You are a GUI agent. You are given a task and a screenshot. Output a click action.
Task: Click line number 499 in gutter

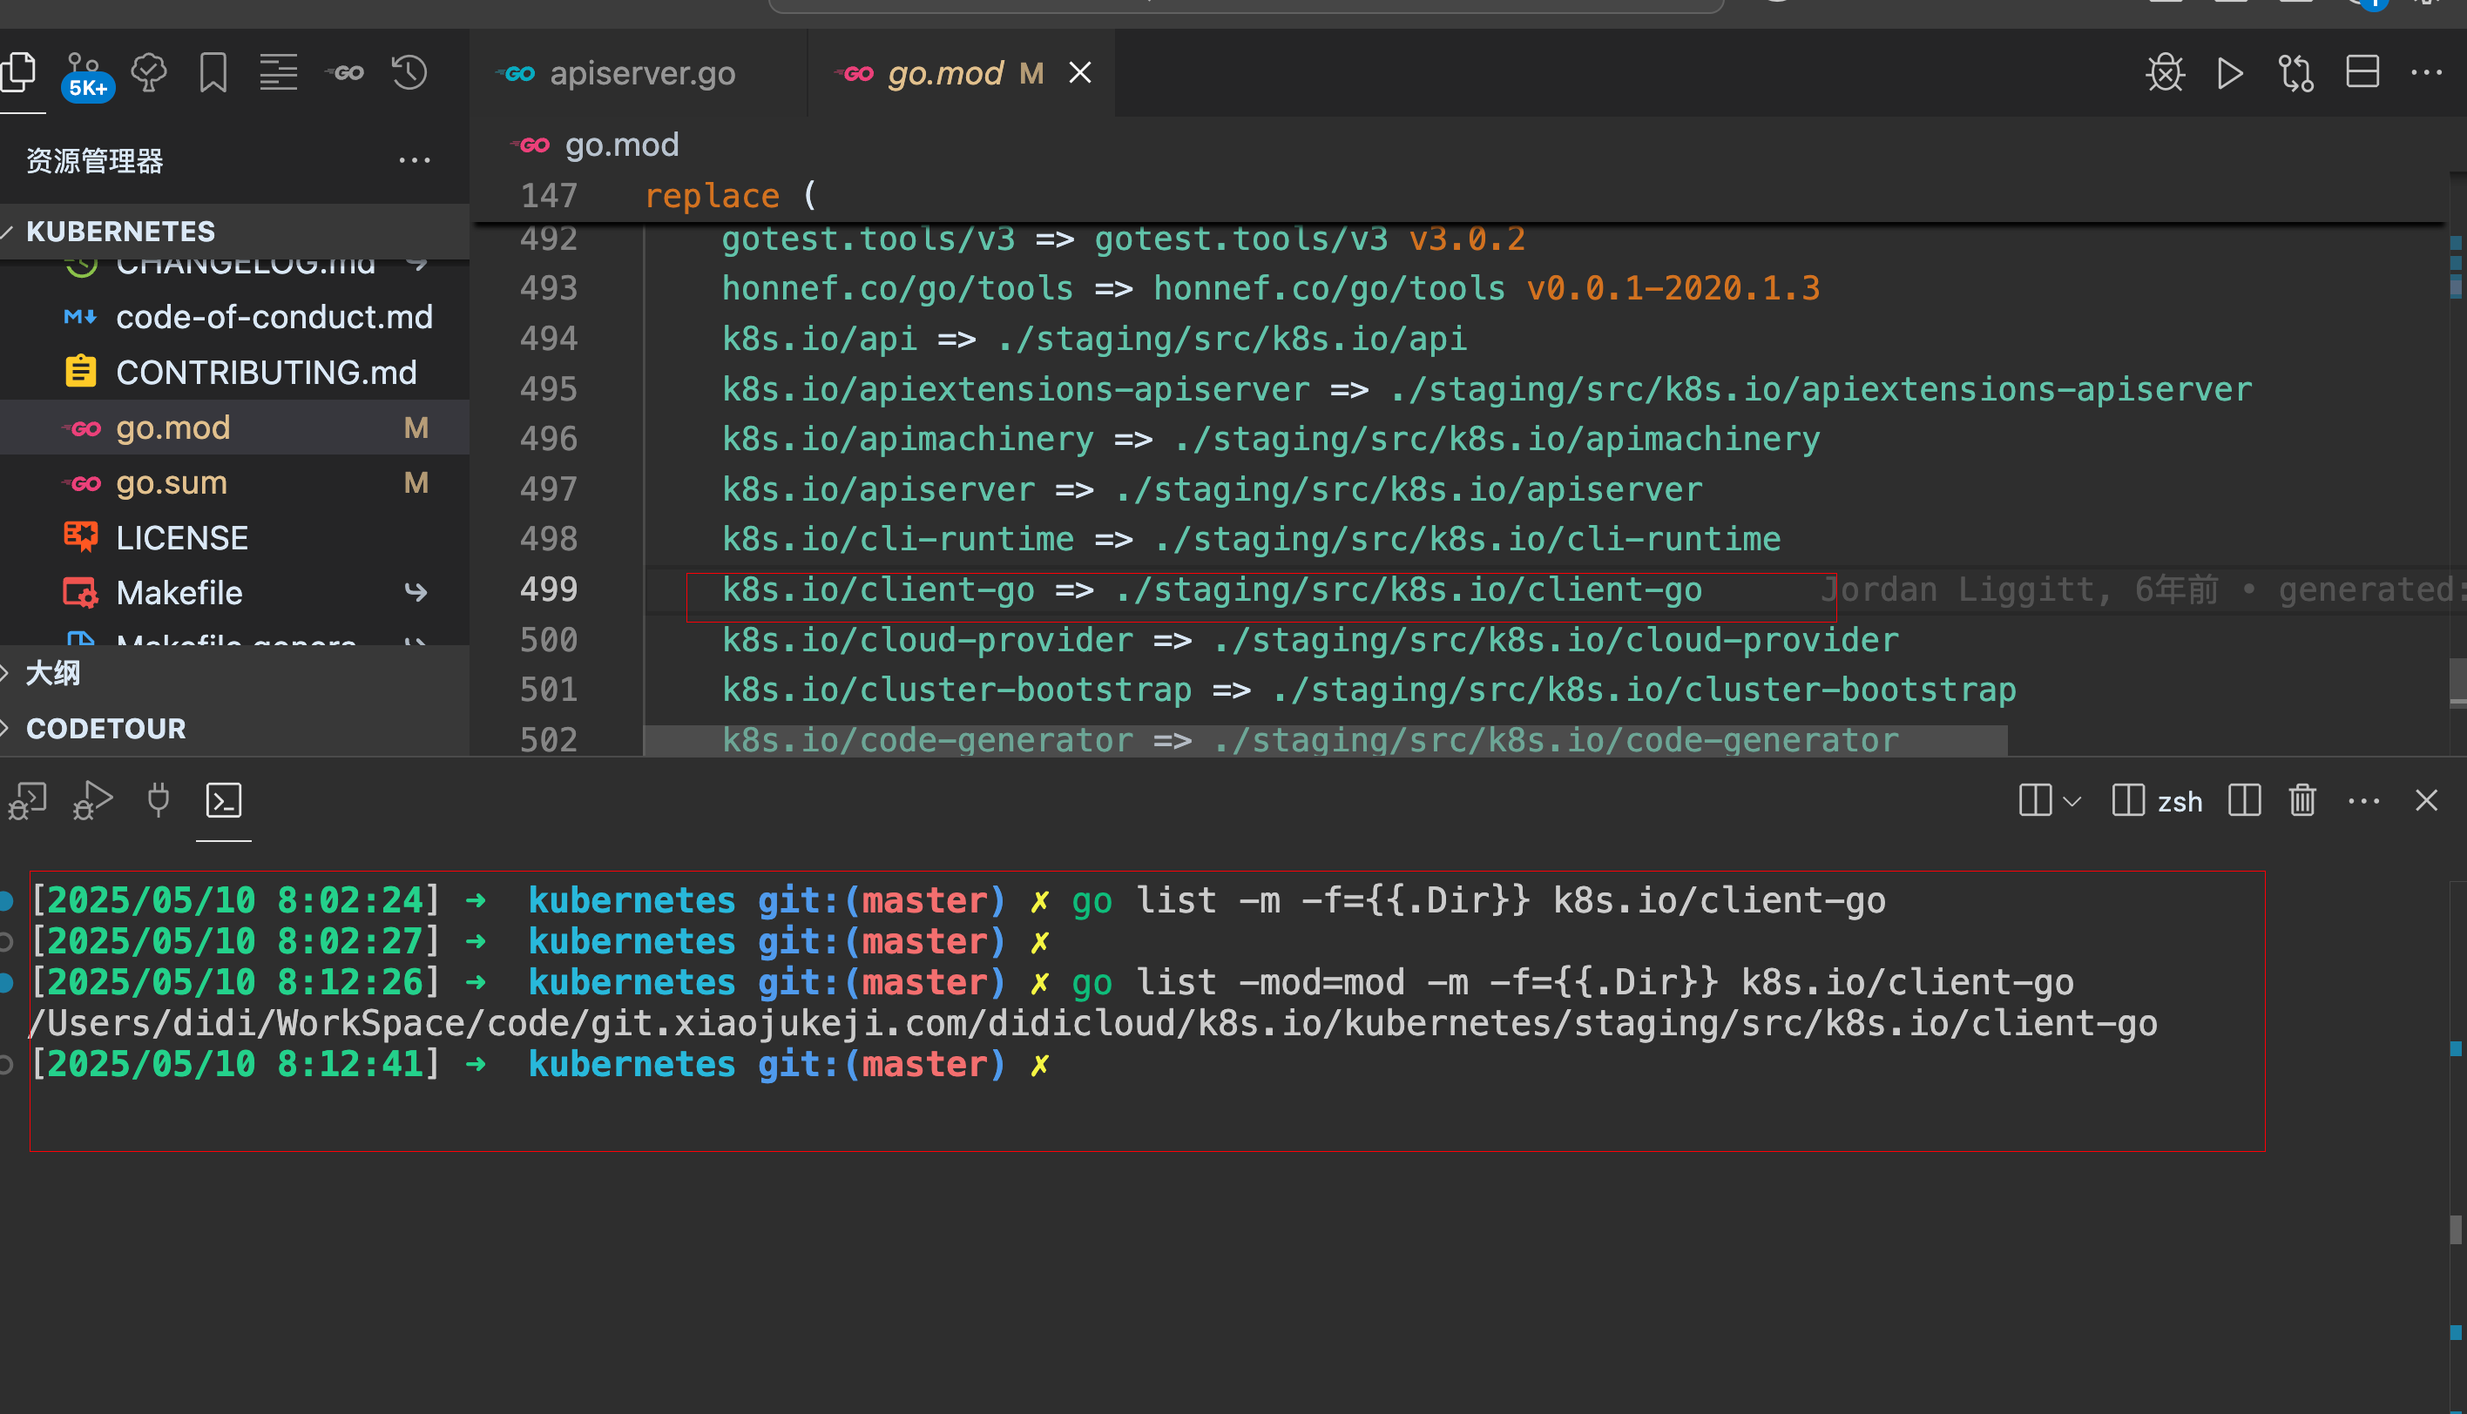(x=549, y=589)
